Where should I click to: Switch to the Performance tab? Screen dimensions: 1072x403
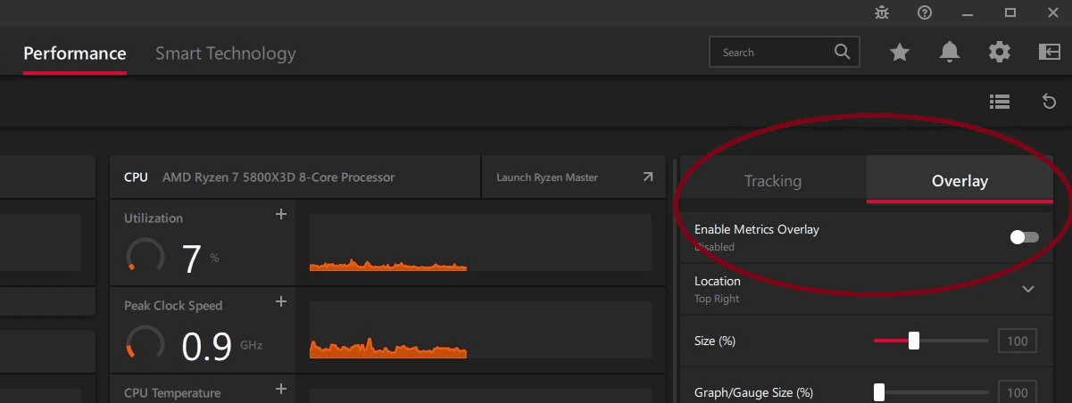click(x=75, y=53)
